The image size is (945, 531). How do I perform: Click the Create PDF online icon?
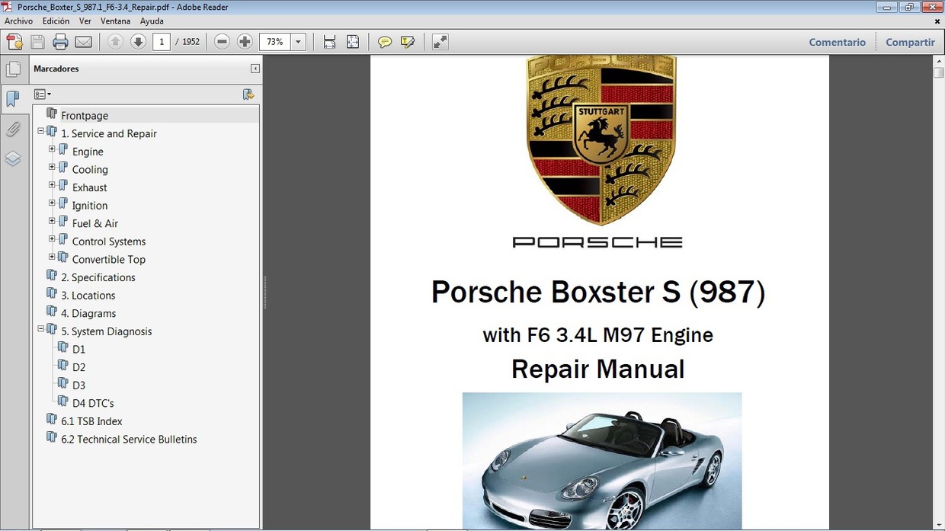[x=14, y=42]
